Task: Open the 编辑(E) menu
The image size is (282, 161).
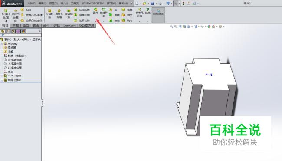Action: (42, 3)
